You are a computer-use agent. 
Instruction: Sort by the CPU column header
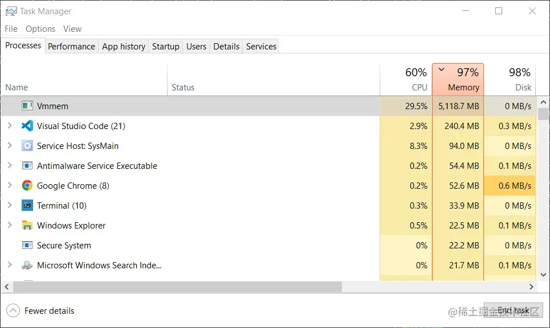pyautogui.click(x=406, y=80)
